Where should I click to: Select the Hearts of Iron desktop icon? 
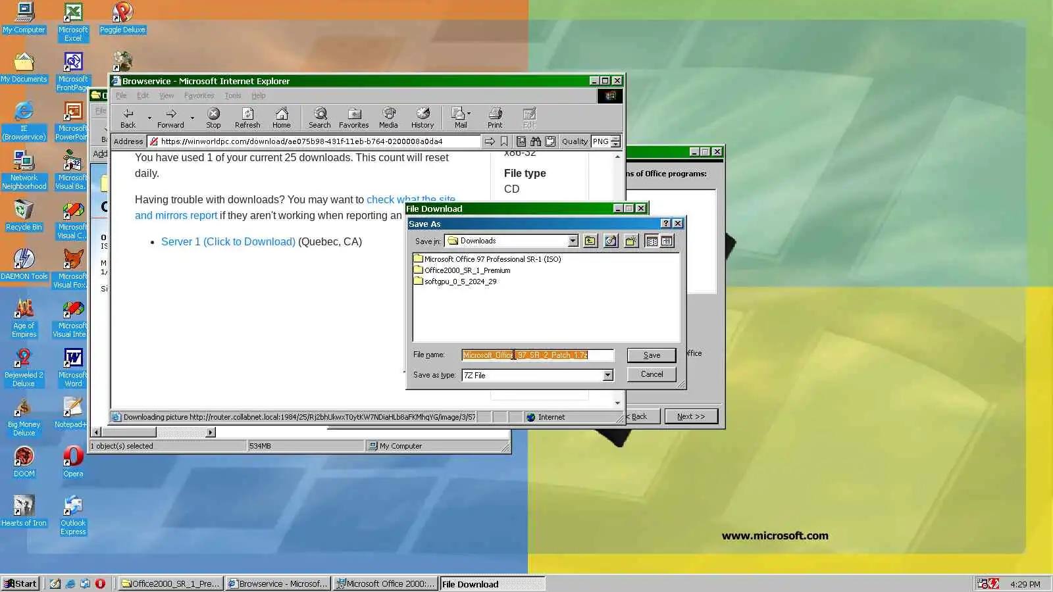24,512
